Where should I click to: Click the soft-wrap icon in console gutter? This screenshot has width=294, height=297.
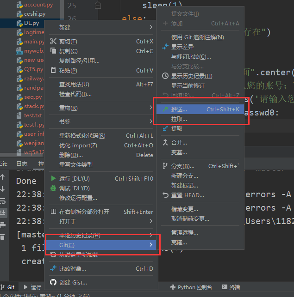pyautogui.click(x=3, y=201)
